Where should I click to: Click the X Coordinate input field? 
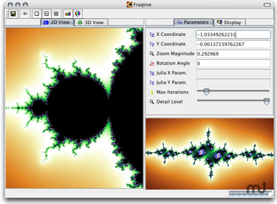click(x=233, y=35)
